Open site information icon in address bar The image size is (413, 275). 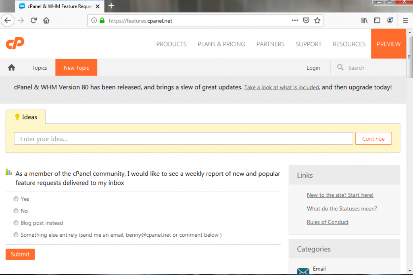[x=94, y=20]
